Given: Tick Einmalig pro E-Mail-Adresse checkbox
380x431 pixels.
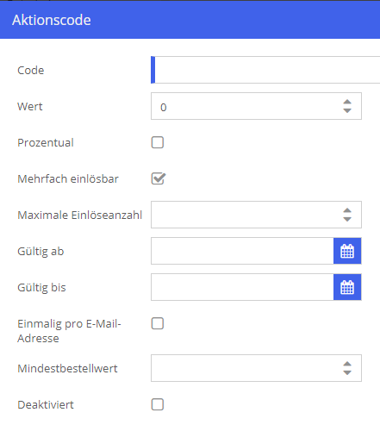Looking at the screenshot, I should pos(158,323).
